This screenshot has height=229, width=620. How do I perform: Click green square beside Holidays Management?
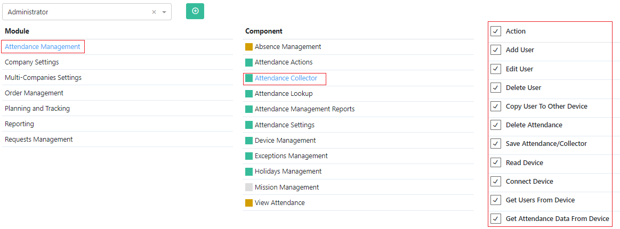[x=249, y=171]
